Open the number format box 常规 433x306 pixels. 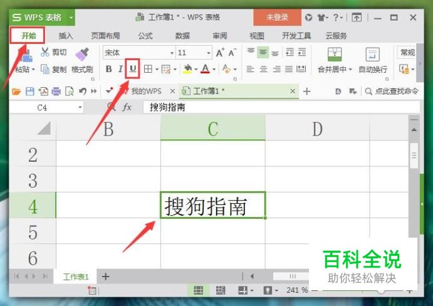[407, 53]
